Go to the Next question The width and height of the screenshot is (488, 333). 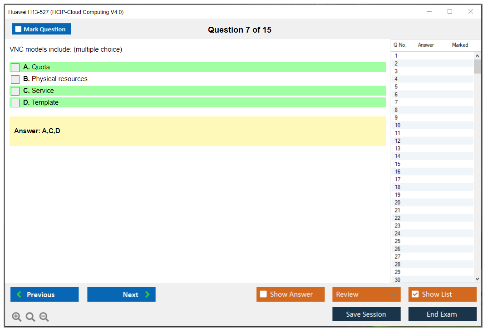coord(121,294)
